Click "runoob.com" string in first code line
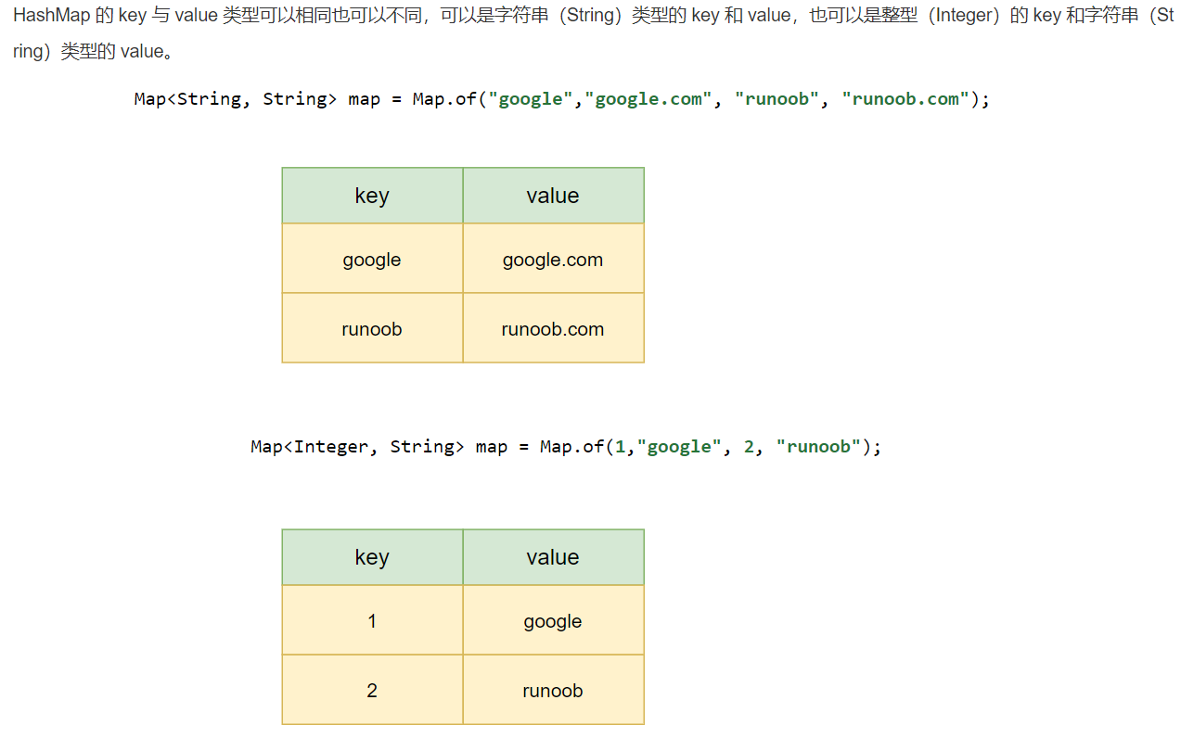Viewport: 1181px width, 738px height. (x=905, y=99)
